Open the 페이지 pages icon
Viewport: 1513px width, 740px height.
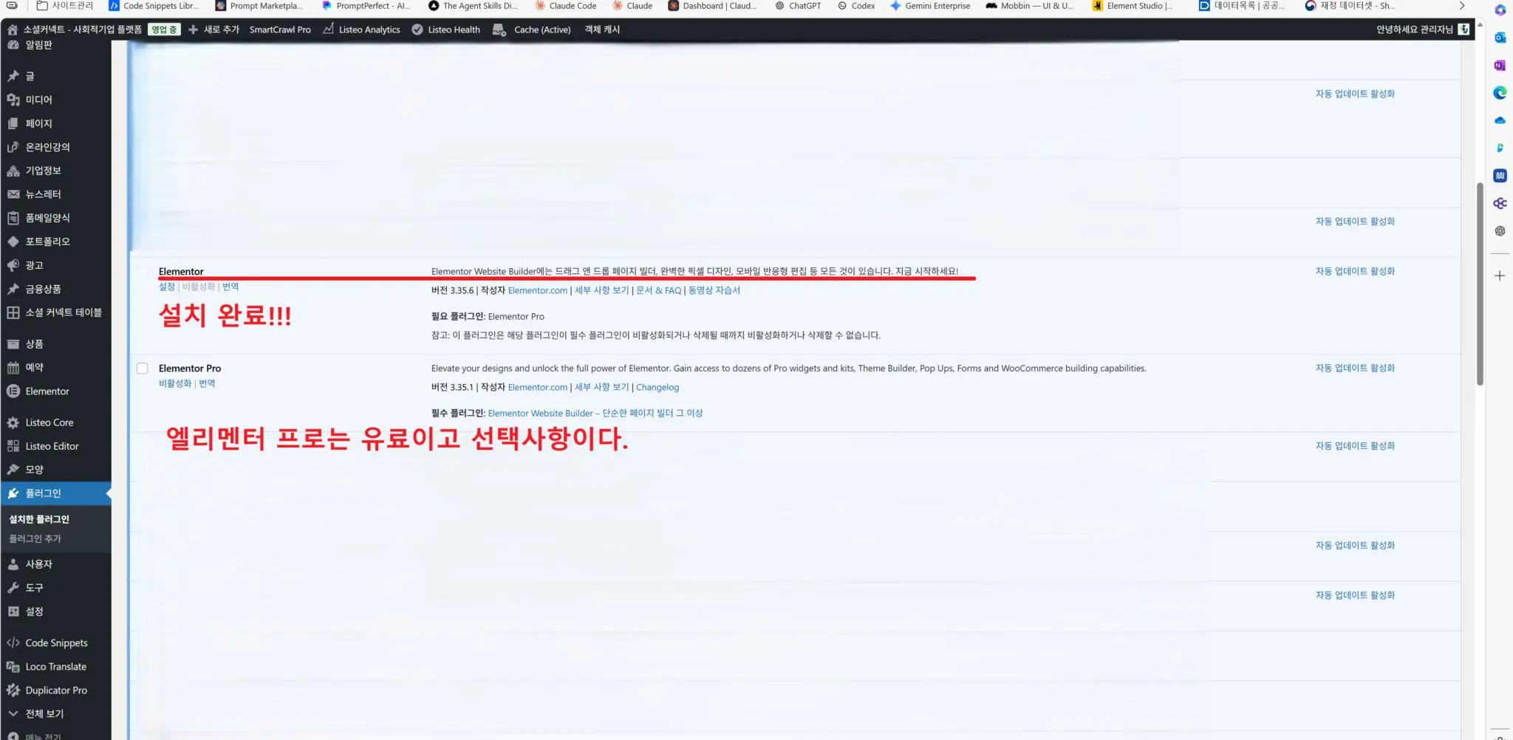point(13,123)
